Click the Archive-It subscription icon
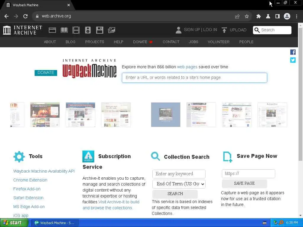 click(x=88, y=156)
